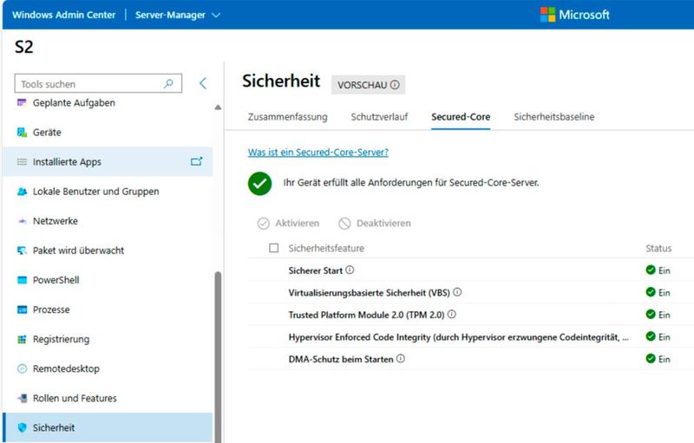Click the search magnifier icon in Tools suchen

168,83
